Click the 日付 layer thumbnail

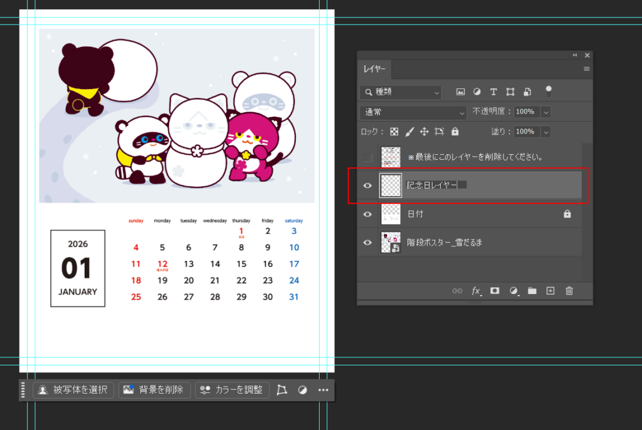coord(391,214)
